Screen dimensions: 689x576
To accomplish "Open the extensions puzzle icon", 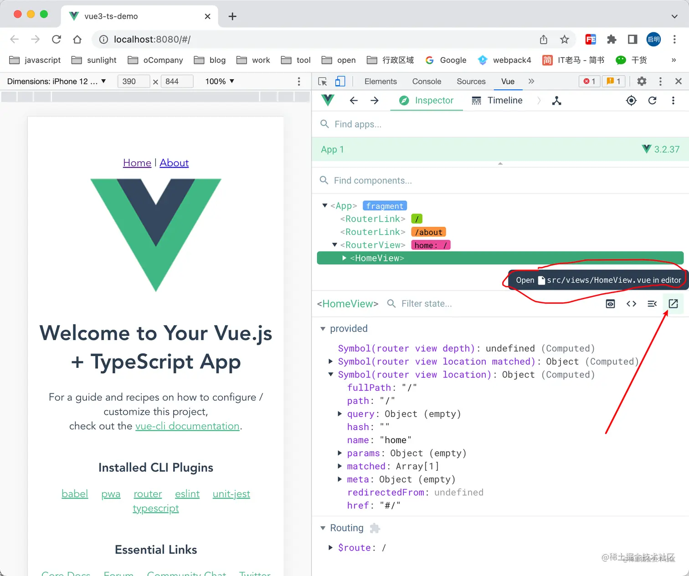I will (x=612, y=40).
